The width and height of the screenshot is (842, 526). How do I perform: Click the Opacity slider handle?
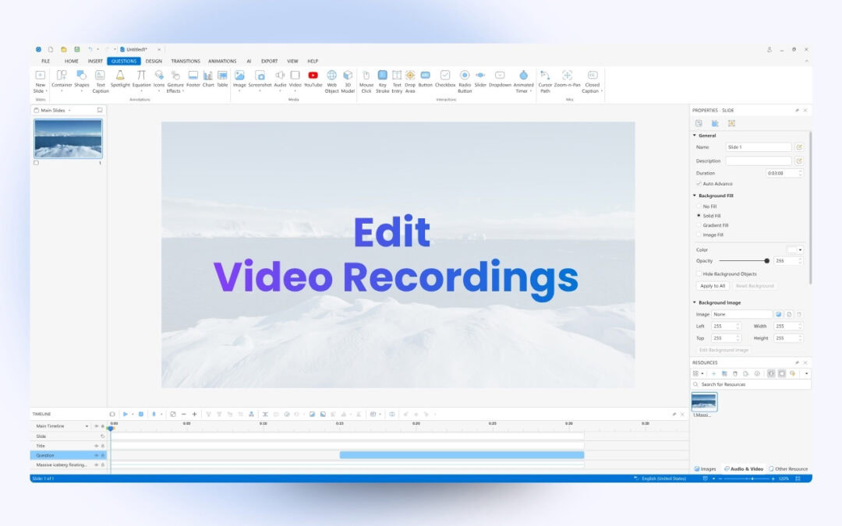(x=767, y=261)
